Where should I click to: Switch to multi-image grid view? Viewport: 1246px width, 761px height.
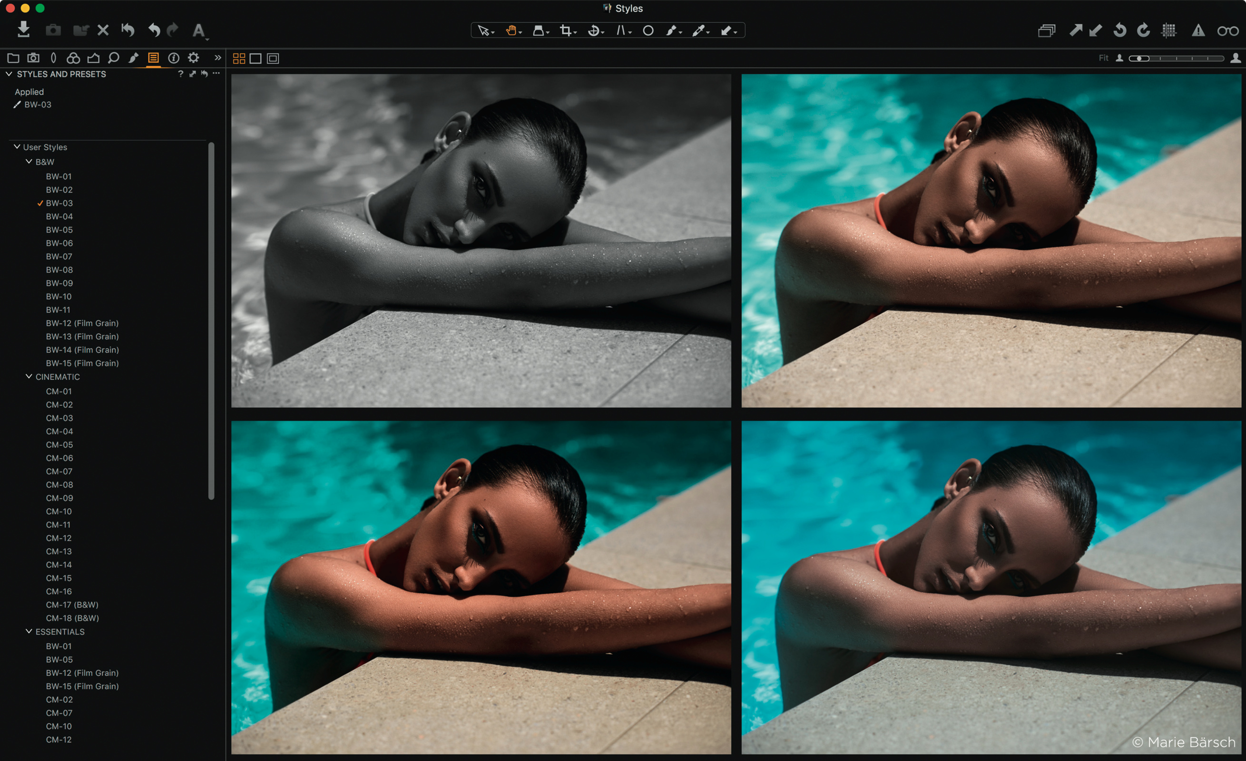click(x=239, y=58)
